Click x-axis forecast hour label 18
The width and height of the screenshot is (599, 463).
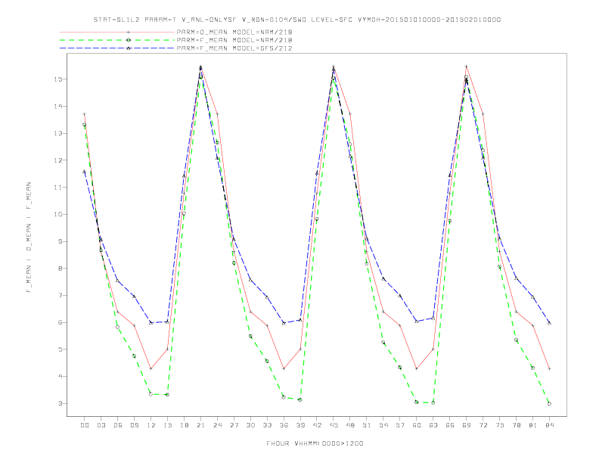pos(184,425)
